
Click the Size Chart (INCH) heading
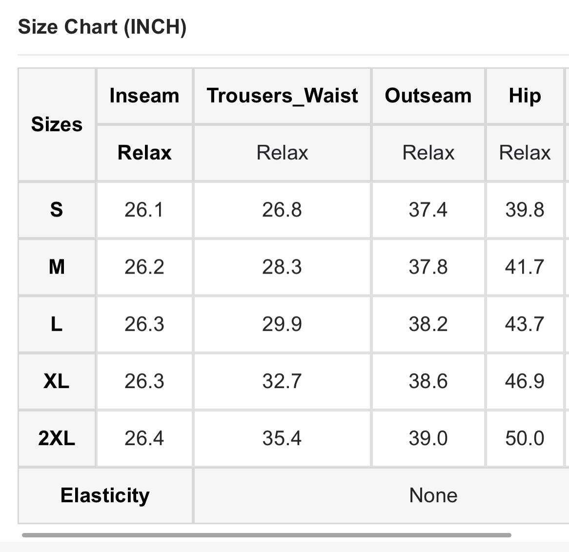tap(102, 27)
